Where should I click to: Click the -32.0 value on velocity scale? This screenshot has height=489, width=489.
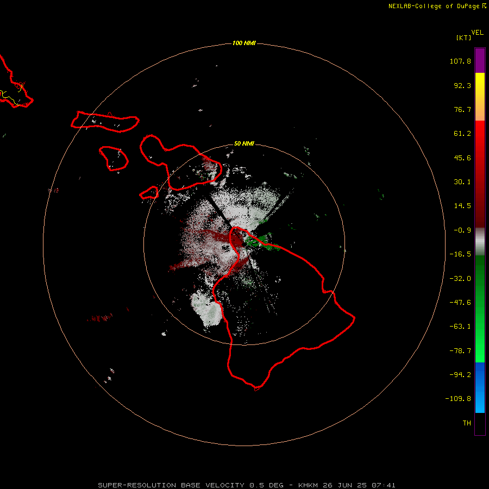[460, 279]
